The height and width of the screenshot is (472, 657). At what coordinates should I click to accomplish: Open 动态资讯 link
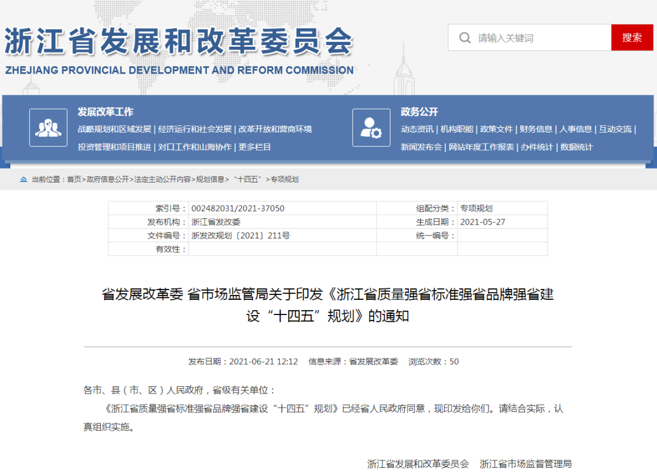(417, 129)
